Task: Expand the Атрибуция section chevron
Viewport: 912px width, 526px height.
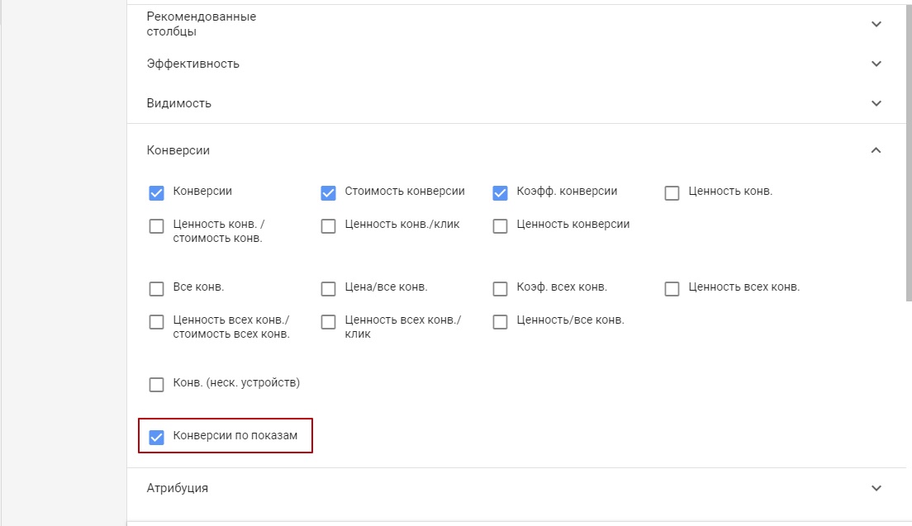Action: [x=876, y=488]
